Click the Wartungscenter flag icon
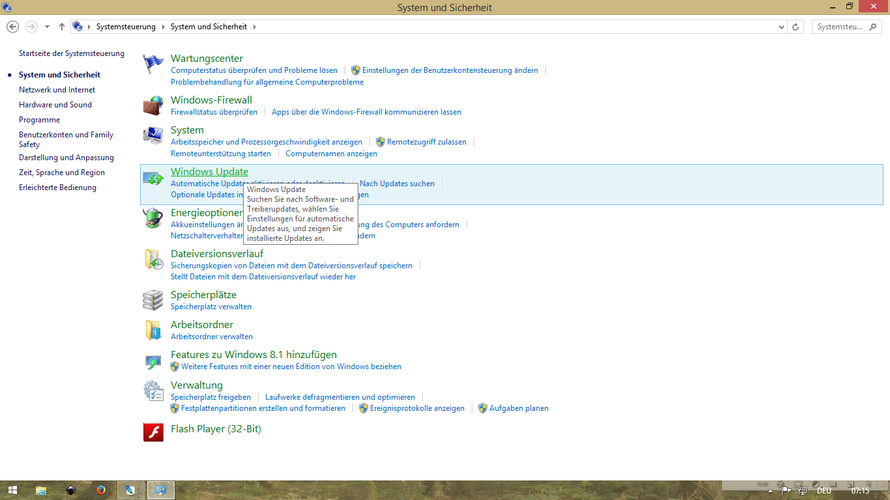The height and width of the screenshot is (500, 890). tap(153, 64)
